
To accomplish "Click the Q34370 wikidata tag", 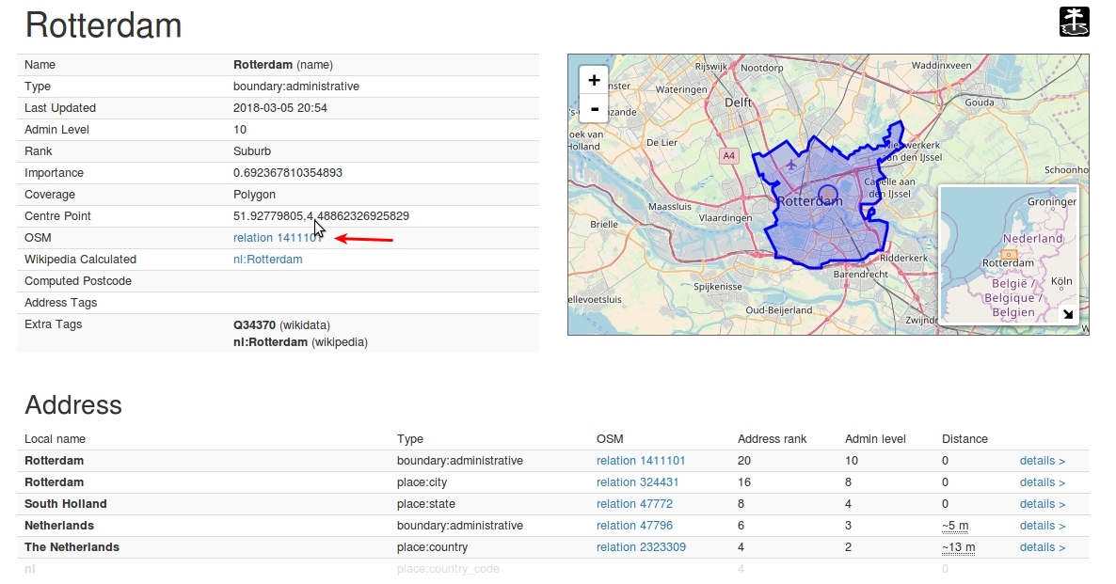I will [254, 324].
